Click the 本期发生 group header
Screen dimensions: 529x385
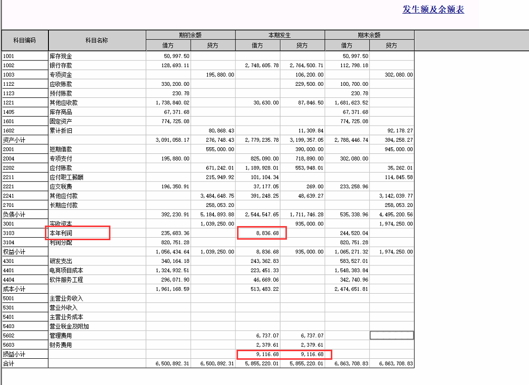pos(280,35)
